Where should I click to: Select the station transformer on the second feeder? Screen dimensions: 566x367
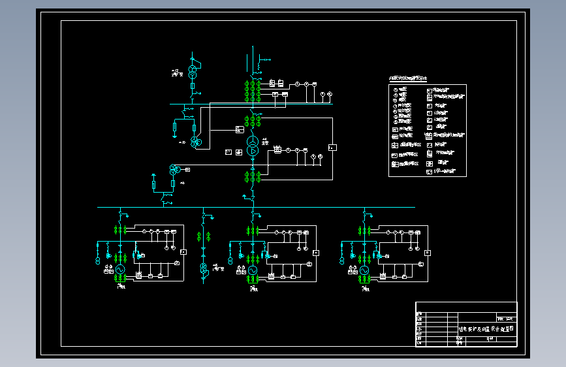[x=204, y=269]
